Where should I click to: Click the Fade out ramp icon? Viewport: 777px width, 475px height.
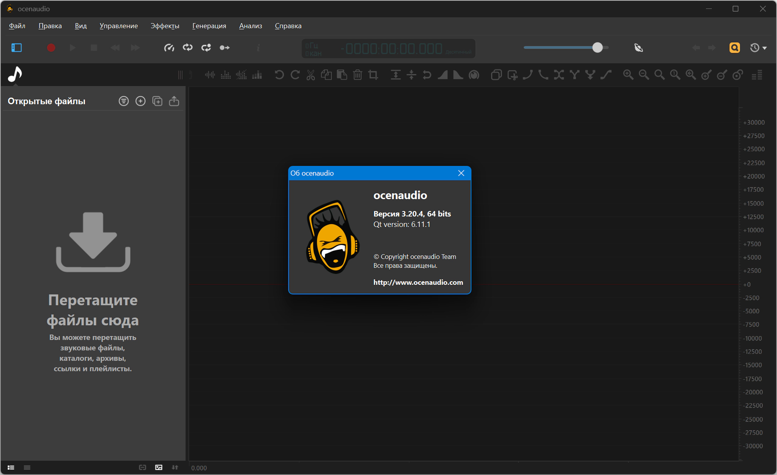click(x=458, y=75)
